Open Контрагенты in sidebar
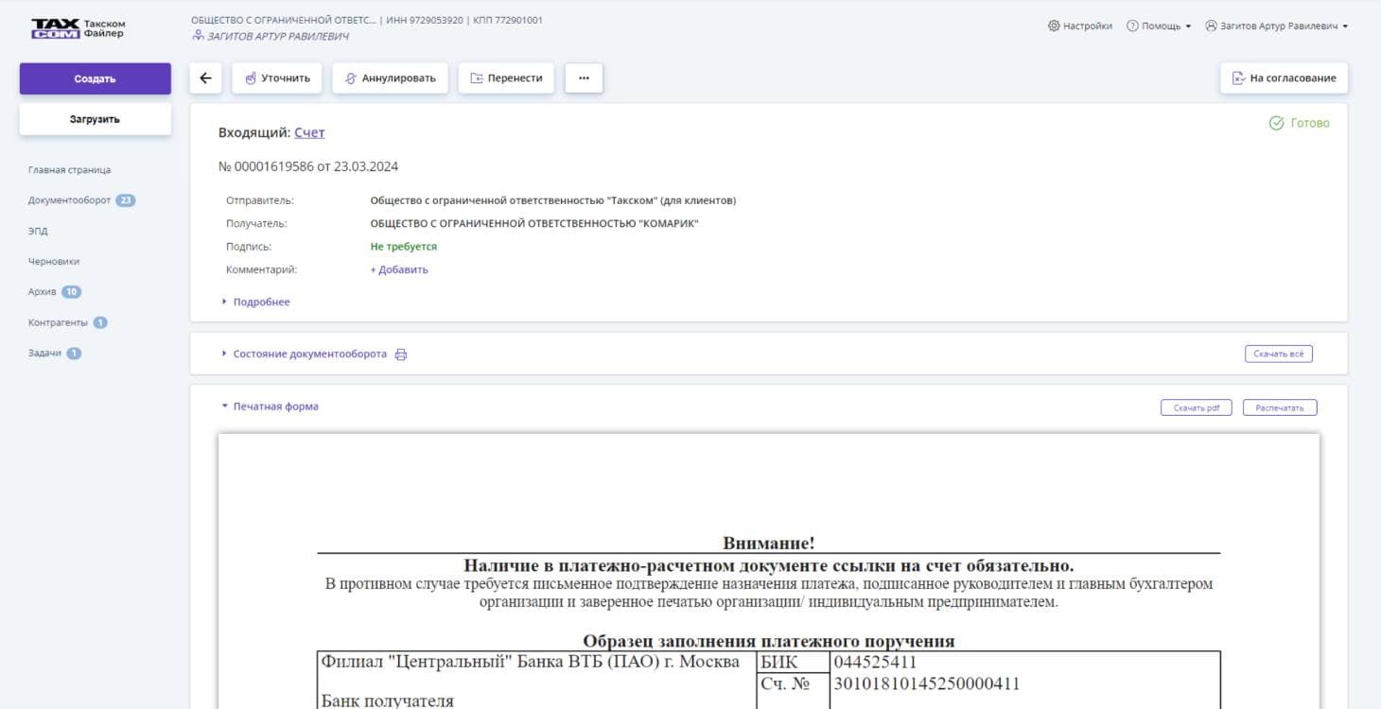This screenshot has width=1381, height=709. click(x=58, y=322)
